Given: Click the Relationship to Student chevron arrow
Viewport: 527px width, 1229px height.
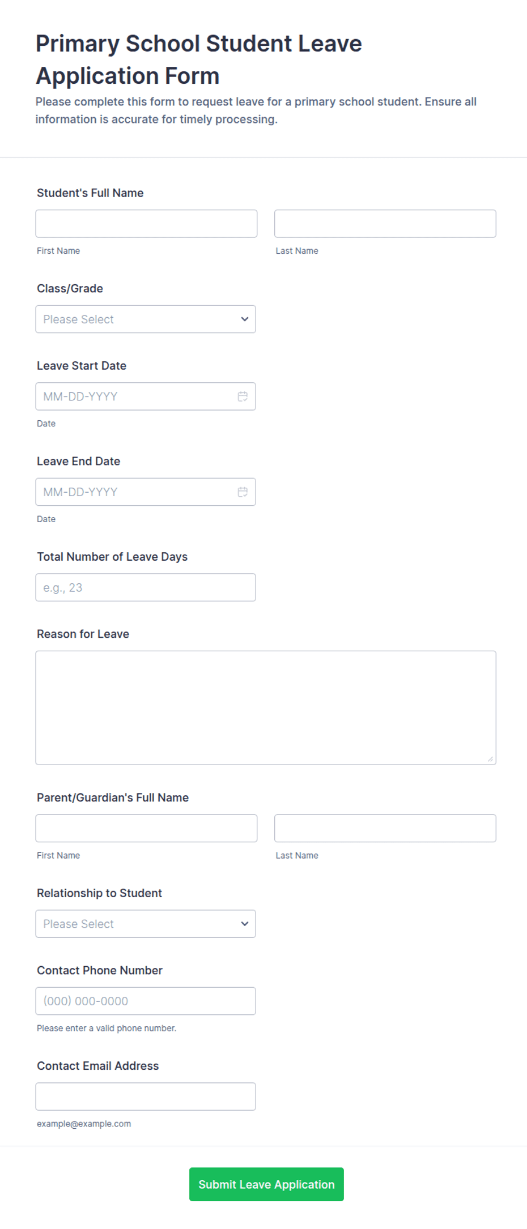Looking at the screenshot, I should [245, 924].
